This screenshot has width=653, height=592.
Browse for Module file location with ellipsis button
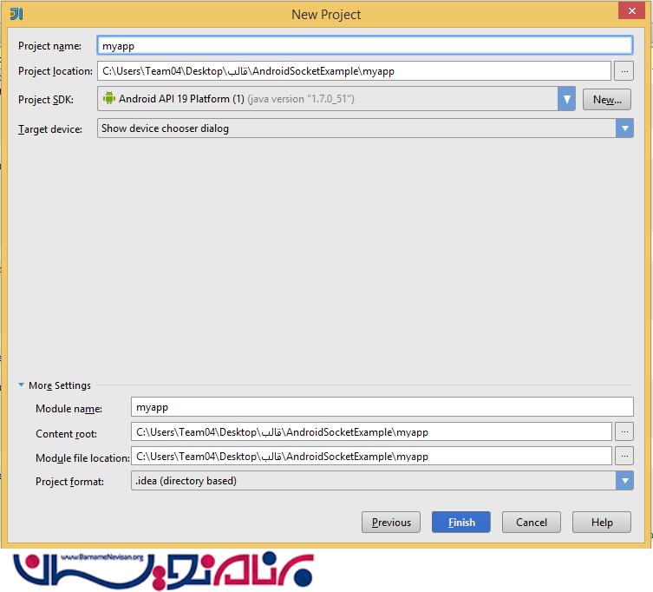coord(624,456)
